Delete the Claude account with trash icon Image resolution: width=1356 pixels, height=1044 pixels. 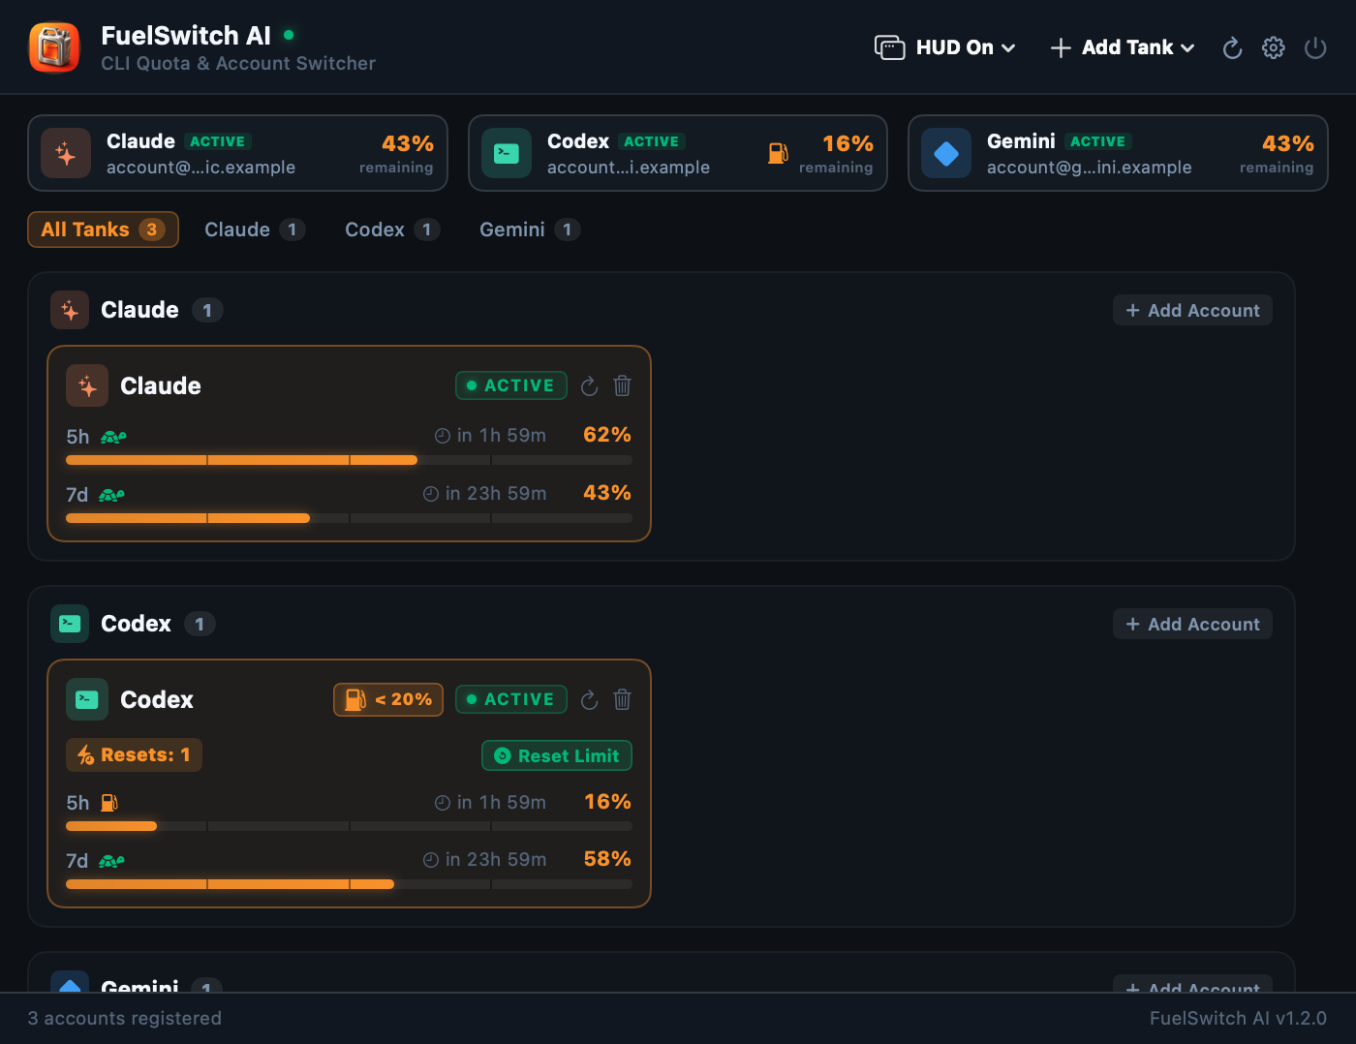(623, 386)
